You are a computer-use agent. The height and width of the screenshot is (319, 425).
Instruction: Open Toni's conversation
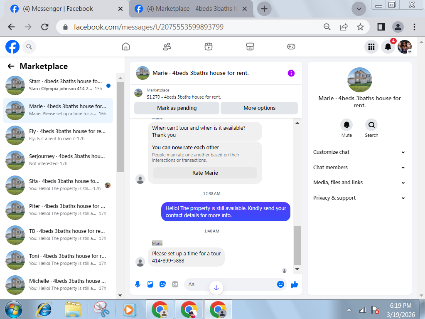58,260
